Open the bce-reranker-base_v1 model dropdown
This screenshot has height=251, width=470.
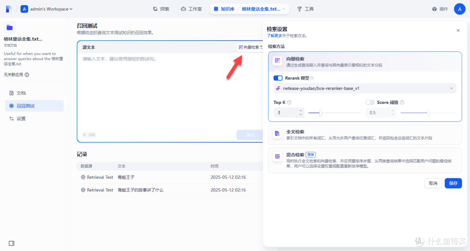[365, 88]
